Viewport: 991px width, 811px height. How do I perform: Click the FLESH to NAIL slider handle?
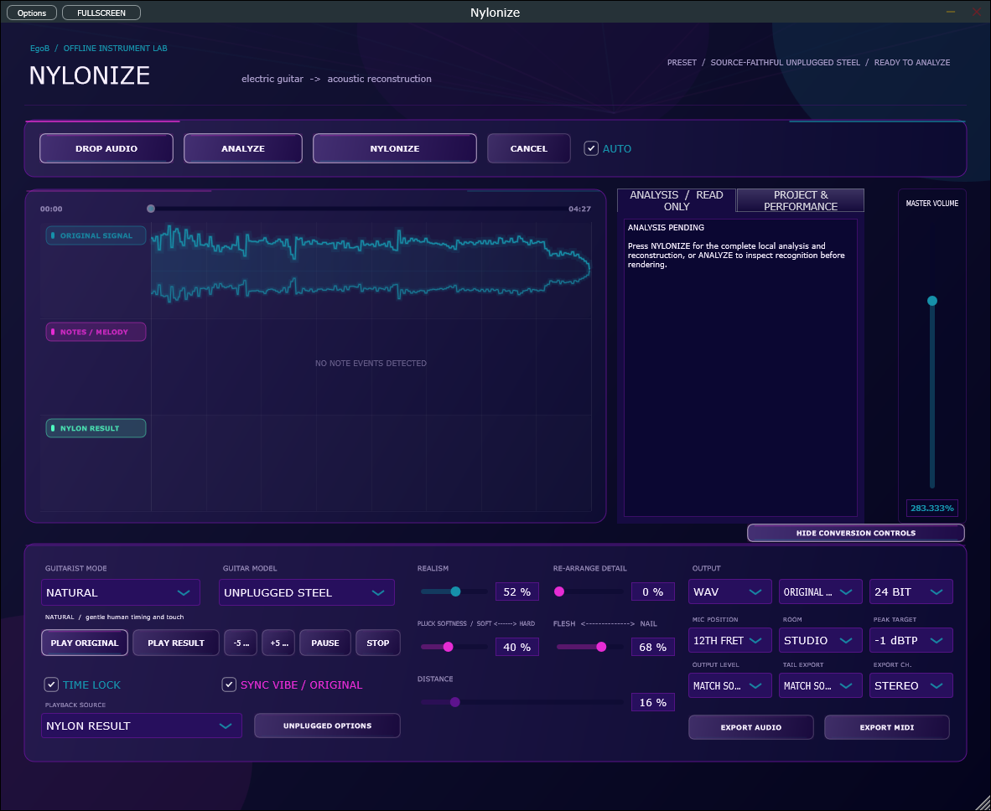click(601, 647)
